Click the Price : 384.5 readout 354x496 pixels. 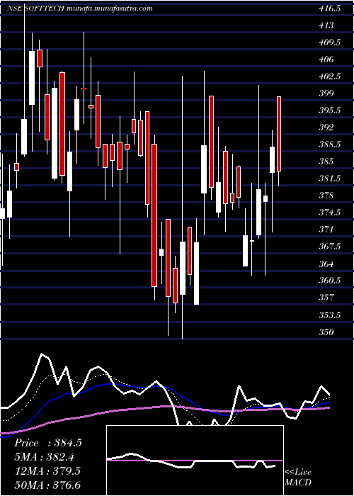pos(48,443)
